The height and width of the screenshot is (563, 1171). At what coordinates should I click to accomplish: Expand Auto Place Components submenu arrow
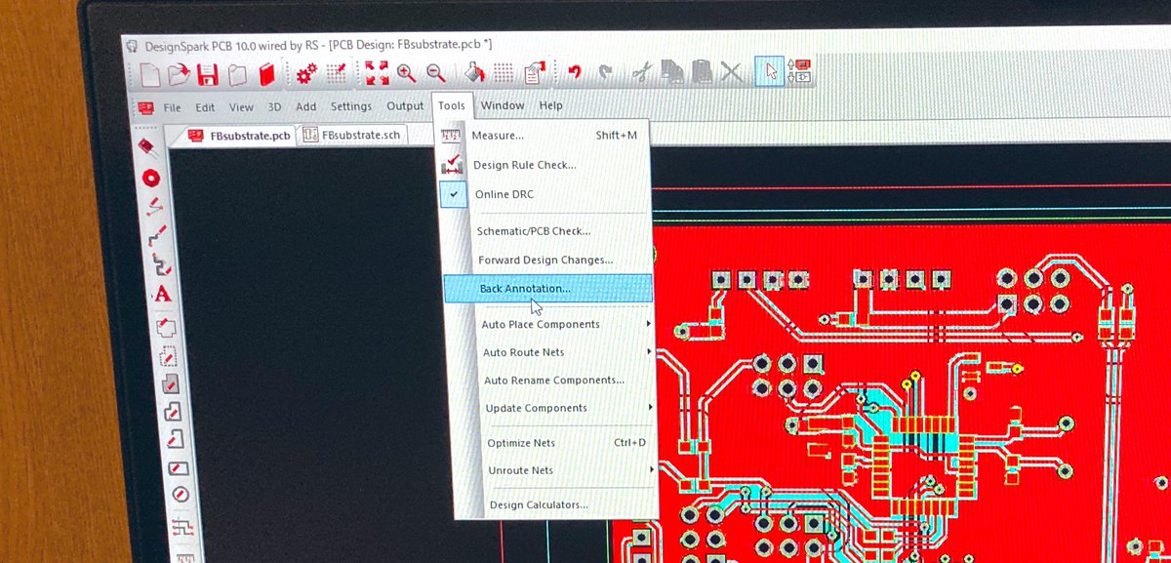point(648,323)
